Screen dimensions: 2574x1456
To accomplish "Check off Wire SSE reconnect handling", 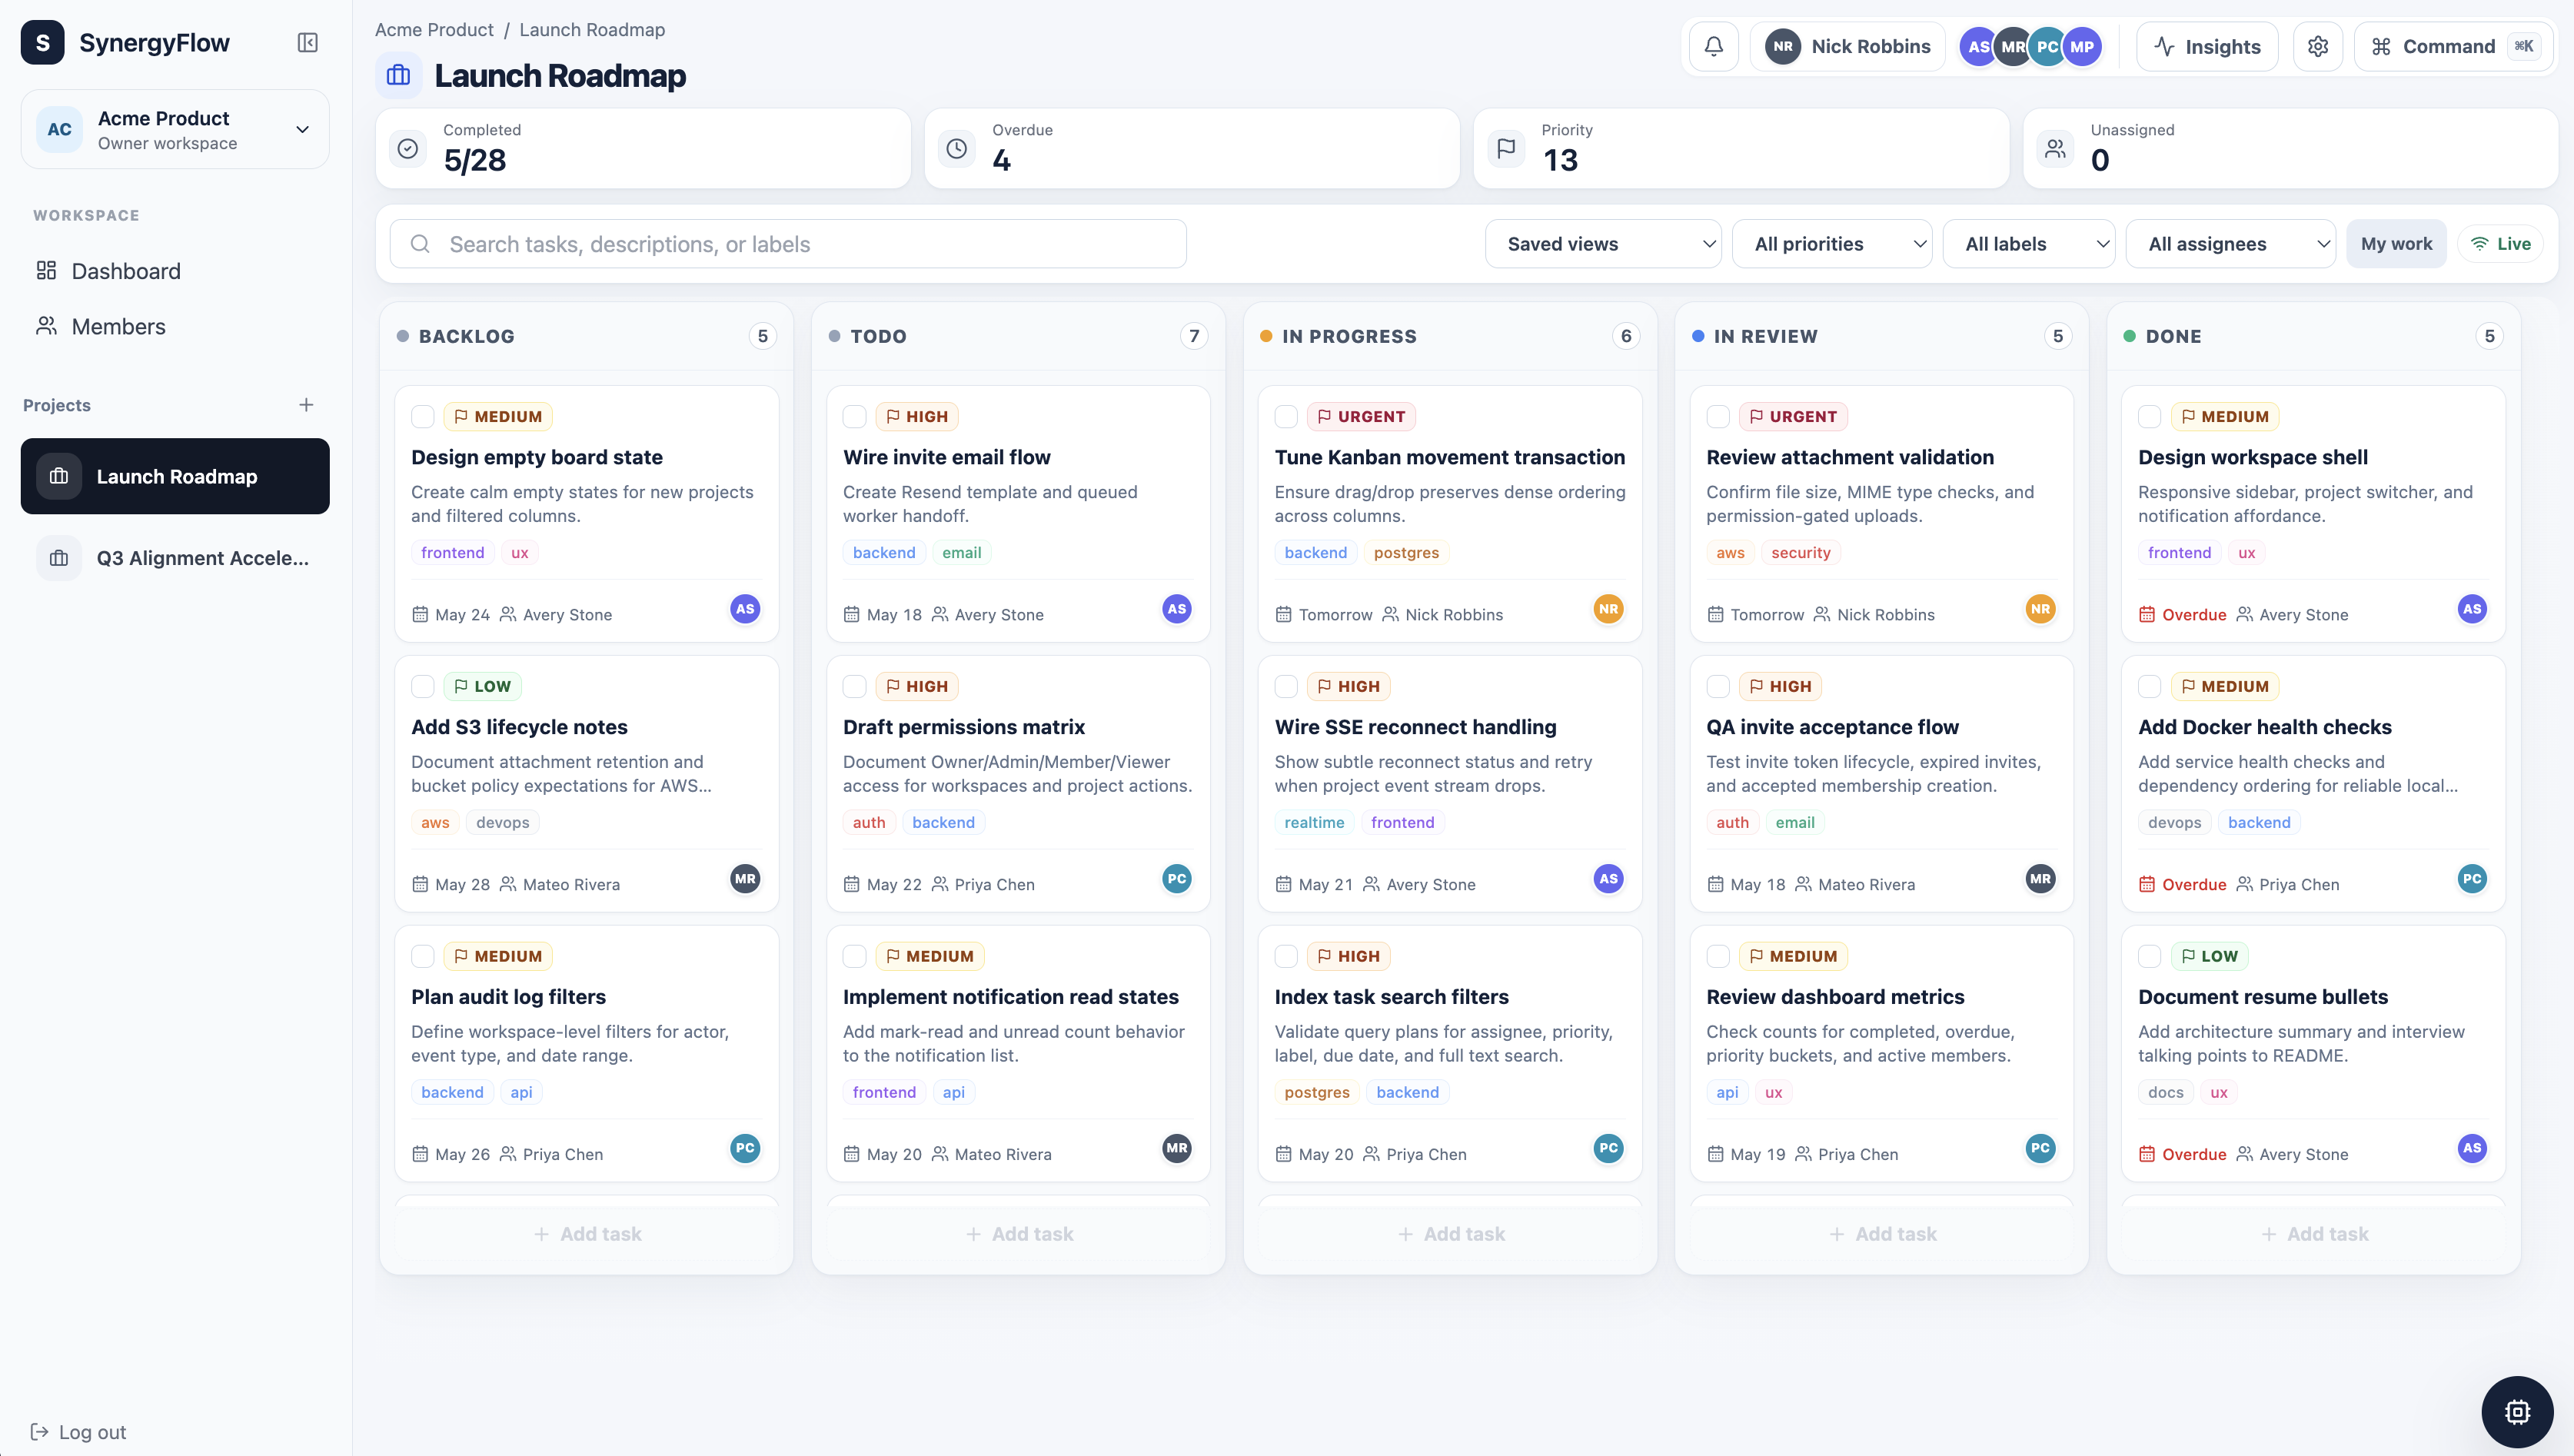I will pos(1286,687).
